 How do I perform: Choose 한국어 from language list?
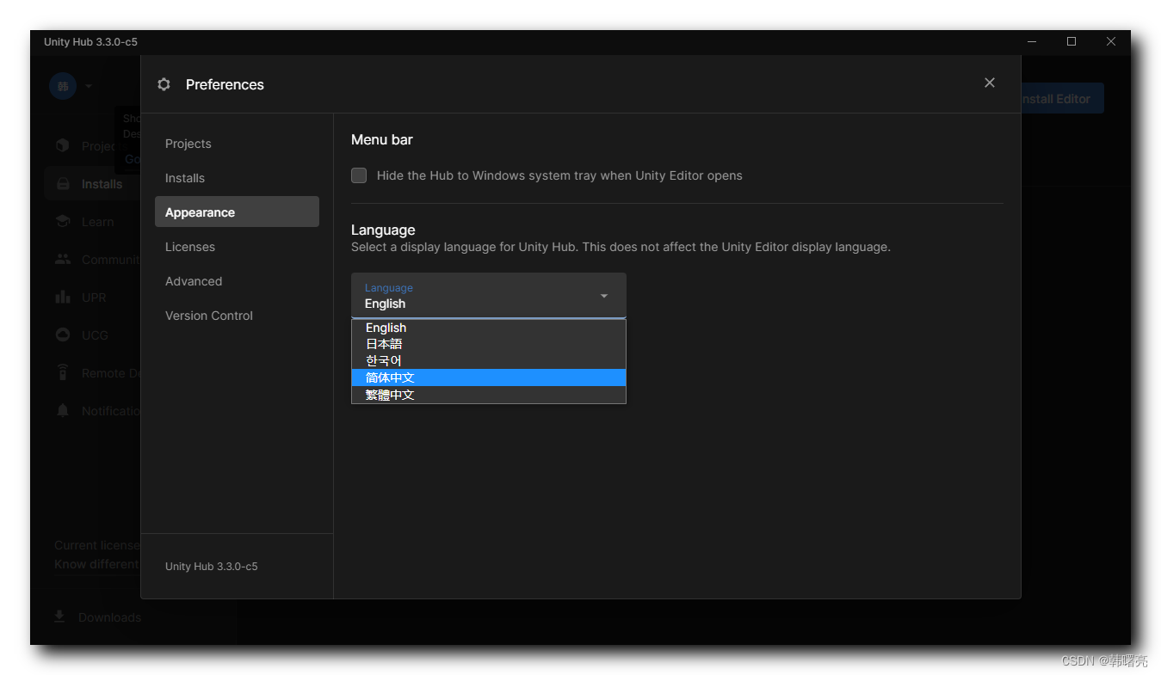[x=488, y=360]
